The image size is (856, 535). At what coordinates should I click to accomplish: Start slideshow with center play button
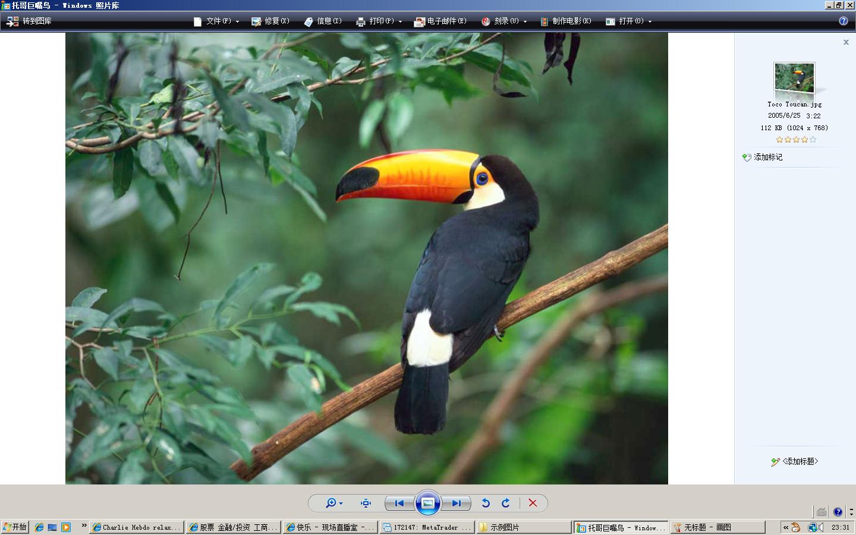coord(427,503)
